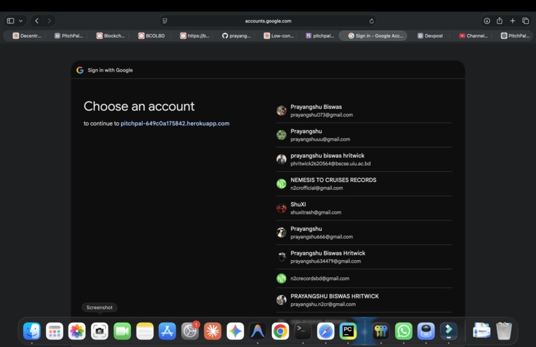
Task: Open Claude app from the Dock
Action: click(x=213, y=331)
